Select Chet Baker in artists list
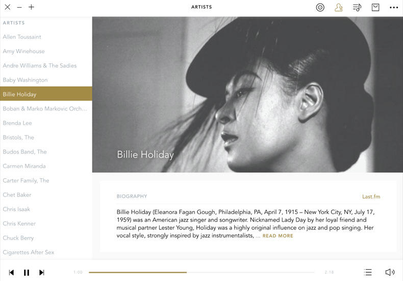The width and height of the screenshot is (403, 281). pos(17,195)
